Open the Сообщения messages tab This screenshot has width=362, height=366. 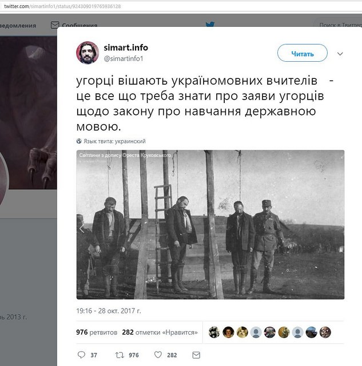74,25
